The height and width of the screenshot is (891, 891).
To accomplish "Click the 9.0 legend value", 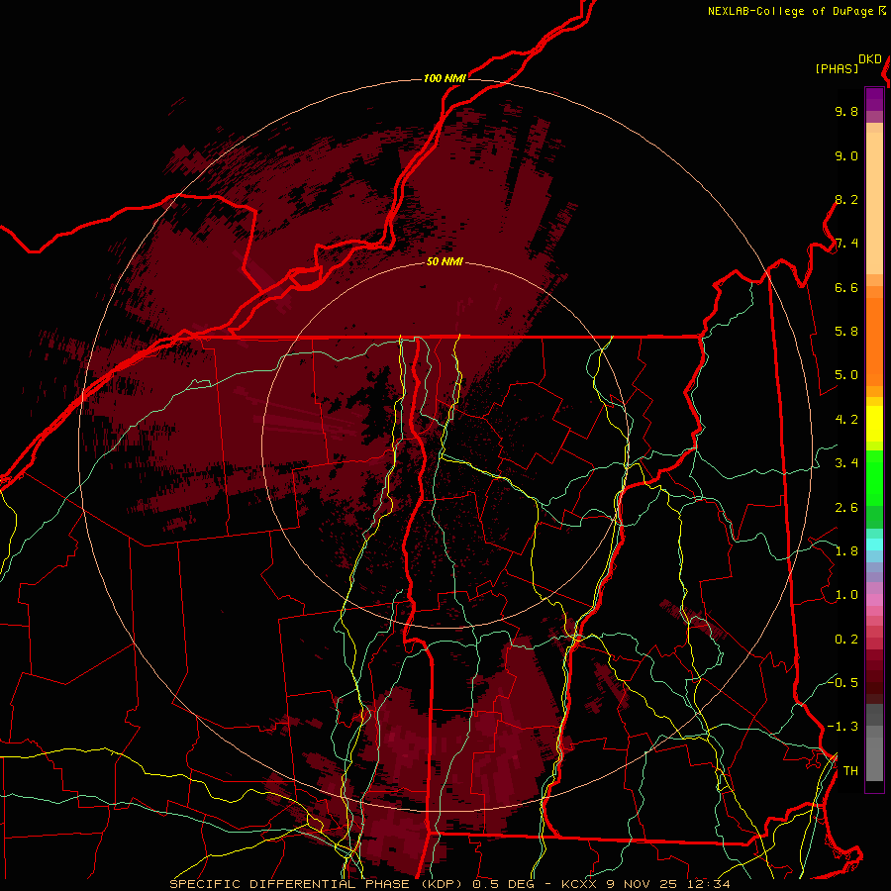I will click(846, 155).
